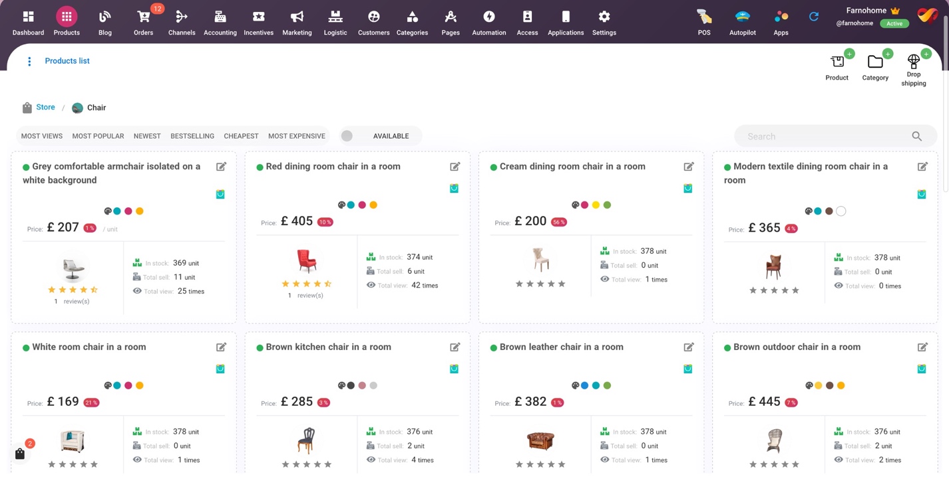Sort by CHEAPEST
Image resolution: width=949 pixels, height=477 pixels.
click(x=241, y=136)
